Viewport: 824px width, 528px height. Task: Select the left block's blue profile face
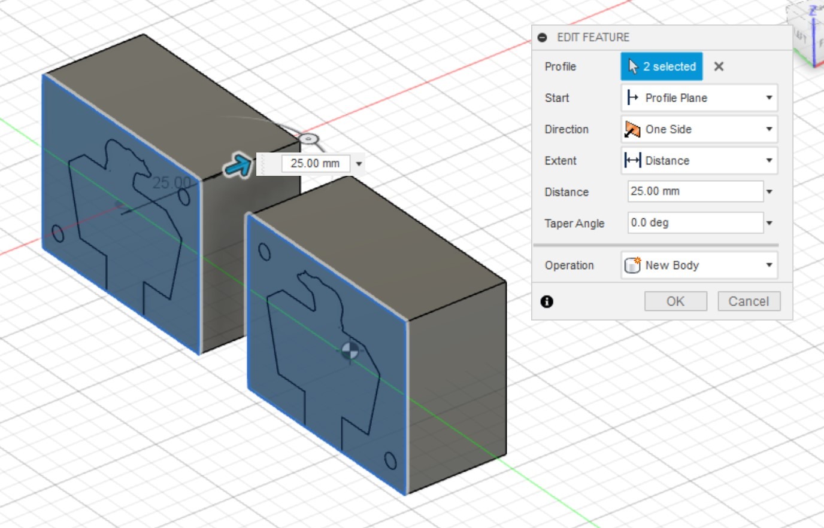[x=122, y=214]
